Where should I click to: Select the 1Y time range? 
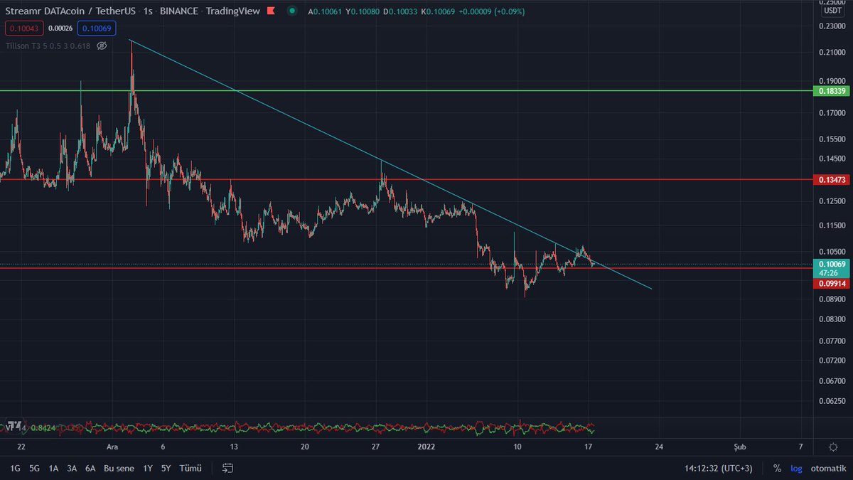(x=147, y=468)
